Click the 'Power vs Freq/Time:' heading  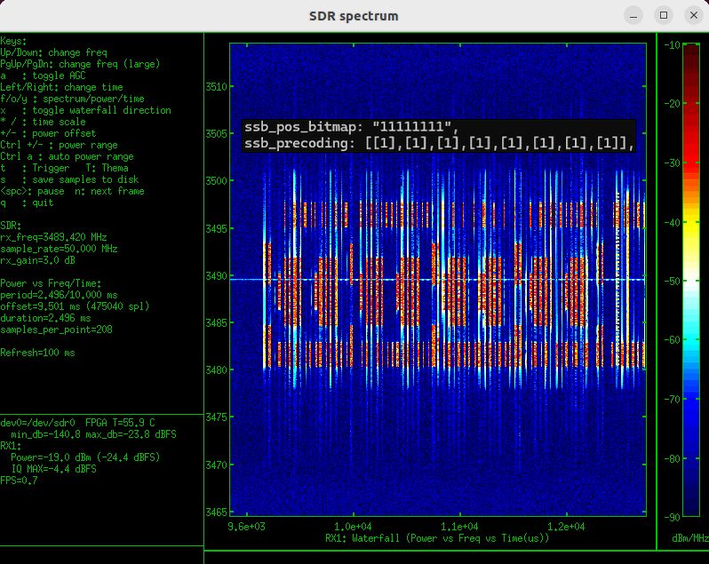click(51, 283)
